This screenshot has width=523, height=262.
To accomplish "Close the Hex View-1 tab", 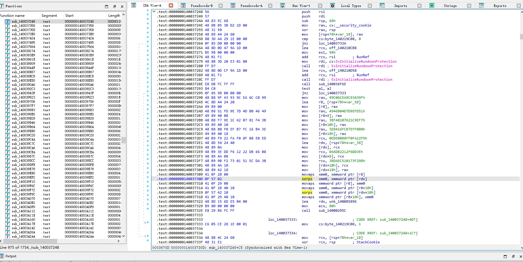I will 320,6.
